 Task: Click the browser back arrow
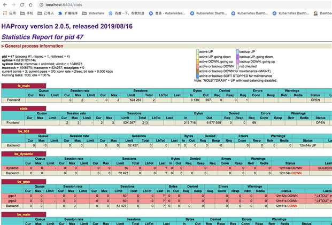pos(5,5)
